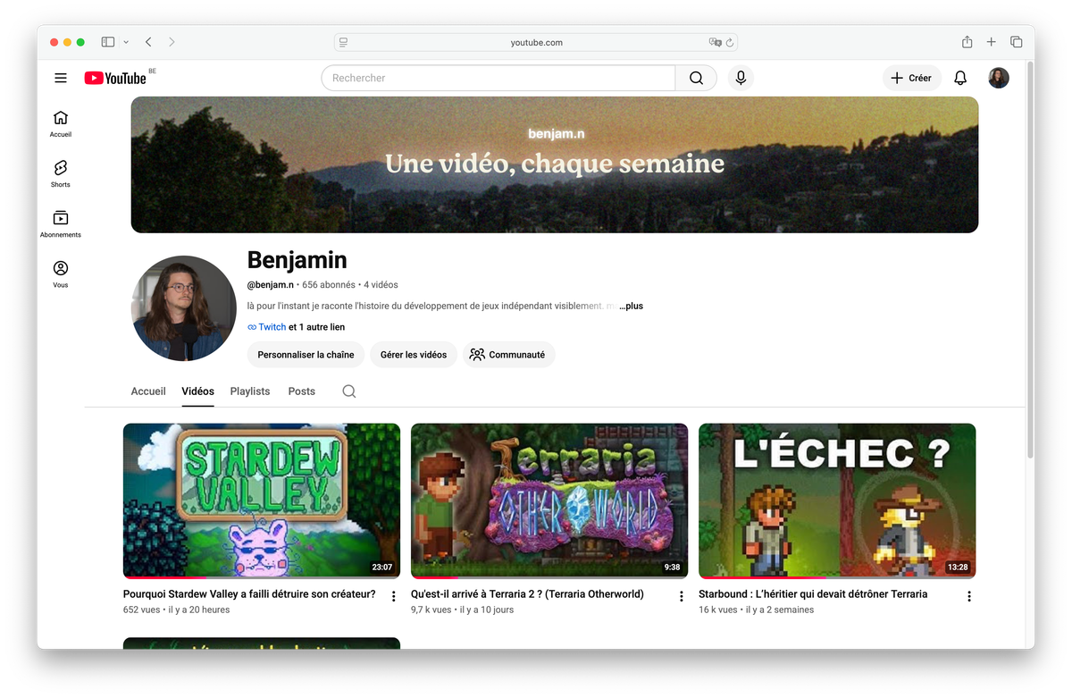The image size is (1072, 698).
Task: Open the Communauté button
Action: 509,355
